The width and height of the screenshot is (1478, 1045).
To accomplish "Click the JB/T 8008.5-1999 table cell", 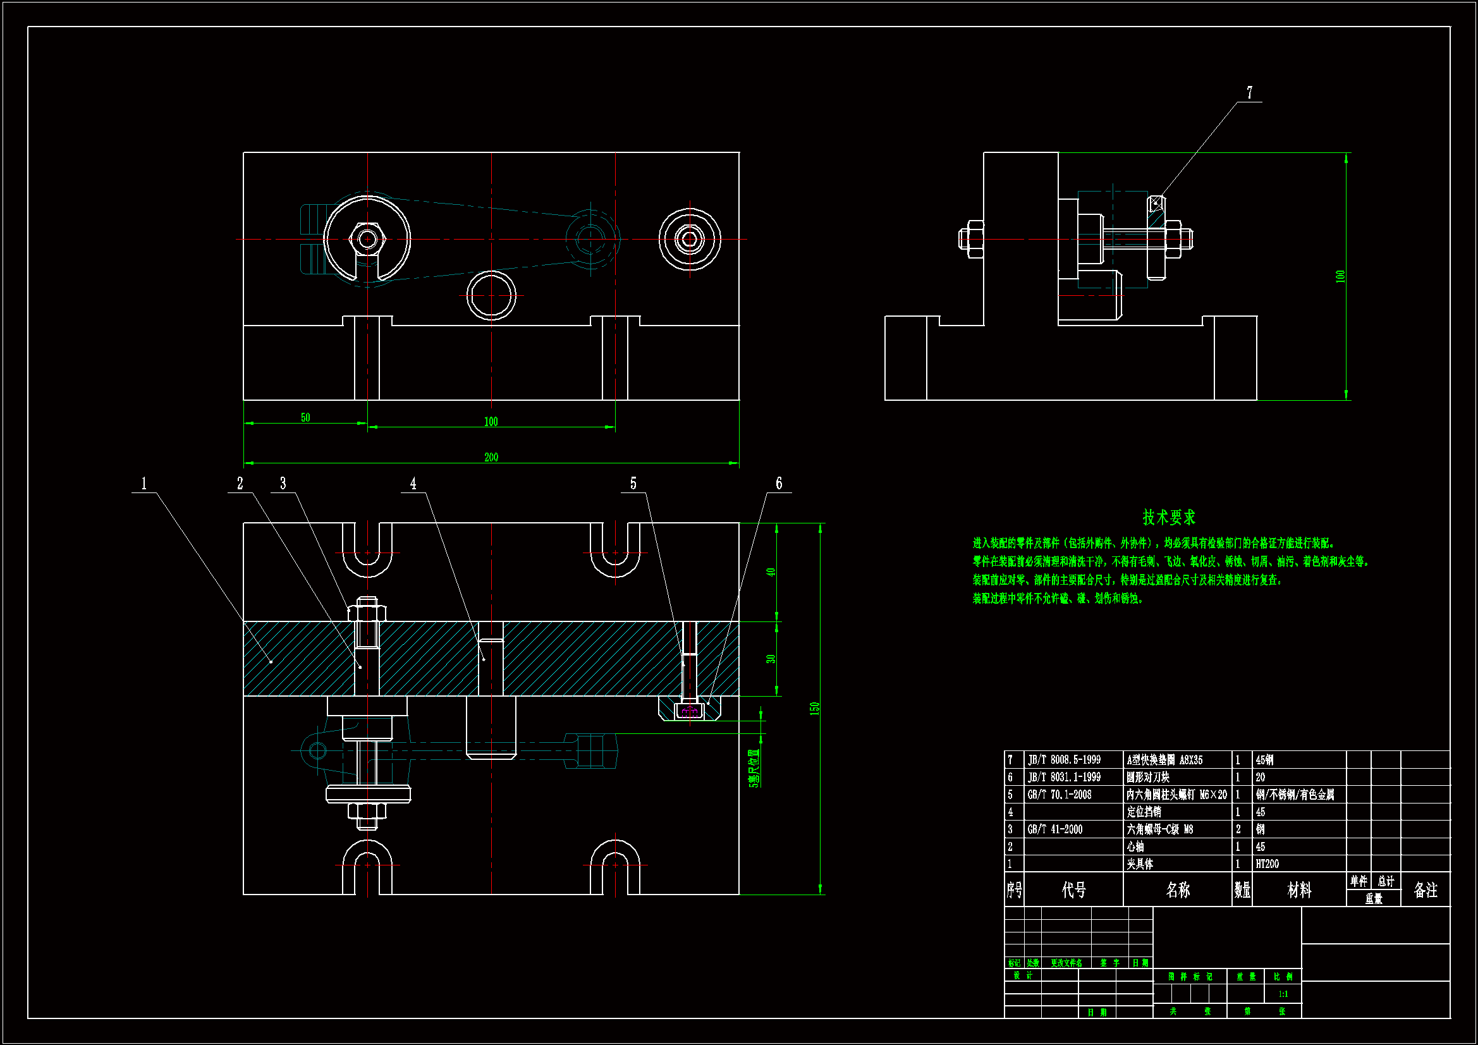I will (x=1064, y=760).
